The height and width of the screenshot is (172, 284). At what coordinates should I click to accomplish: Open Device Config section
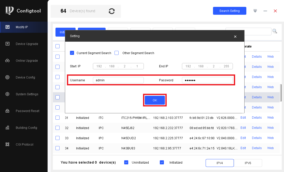[25, 77]
